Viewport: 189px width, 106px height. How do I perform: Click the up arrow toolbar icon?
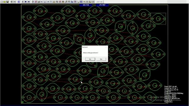(51, 2)
